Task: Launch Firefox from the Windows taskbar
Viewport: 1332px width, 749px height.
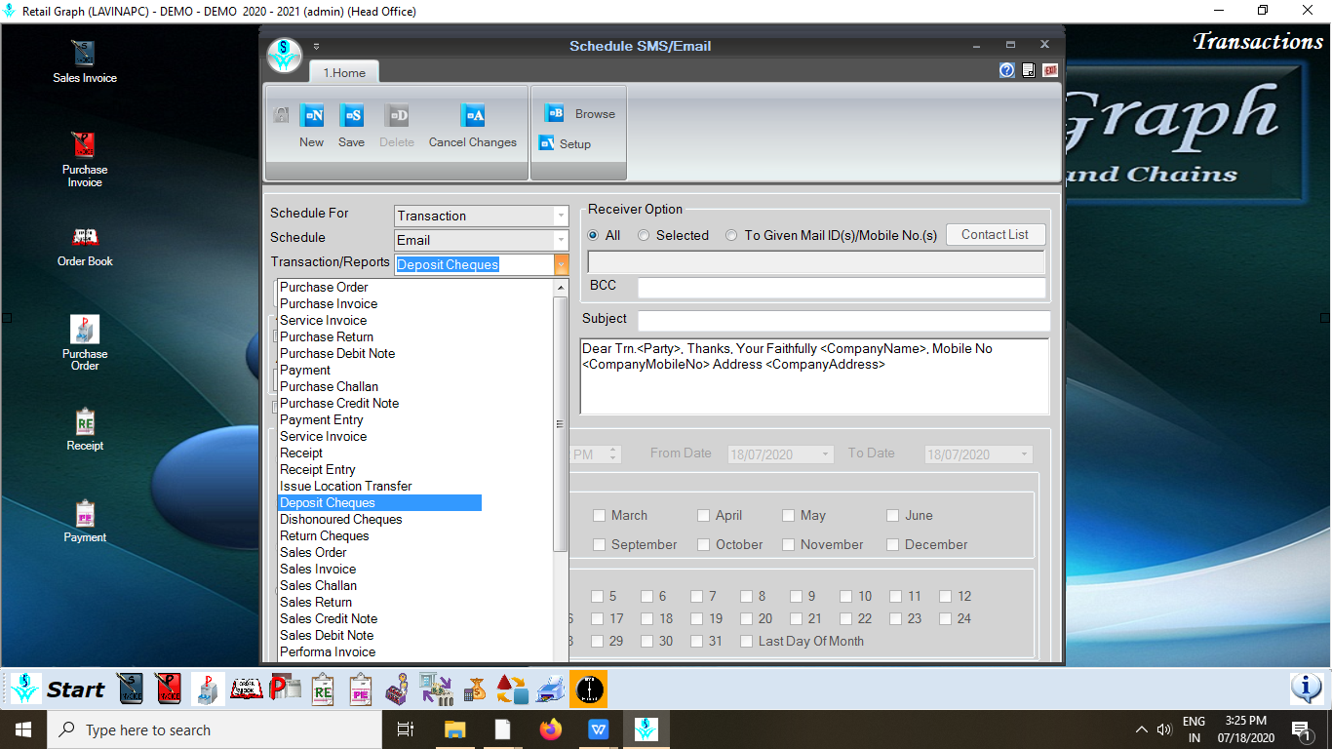Action: [x=551, y=729]
